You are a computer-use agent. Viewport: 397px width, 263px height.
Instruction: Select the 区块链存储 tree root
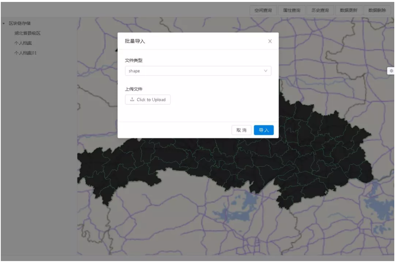click(20, 23)
